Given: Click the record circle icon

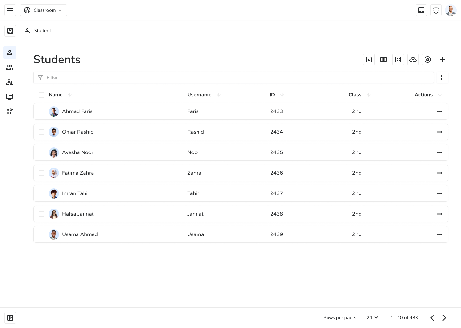Looking at the screenshot, I should click(428, 60).
